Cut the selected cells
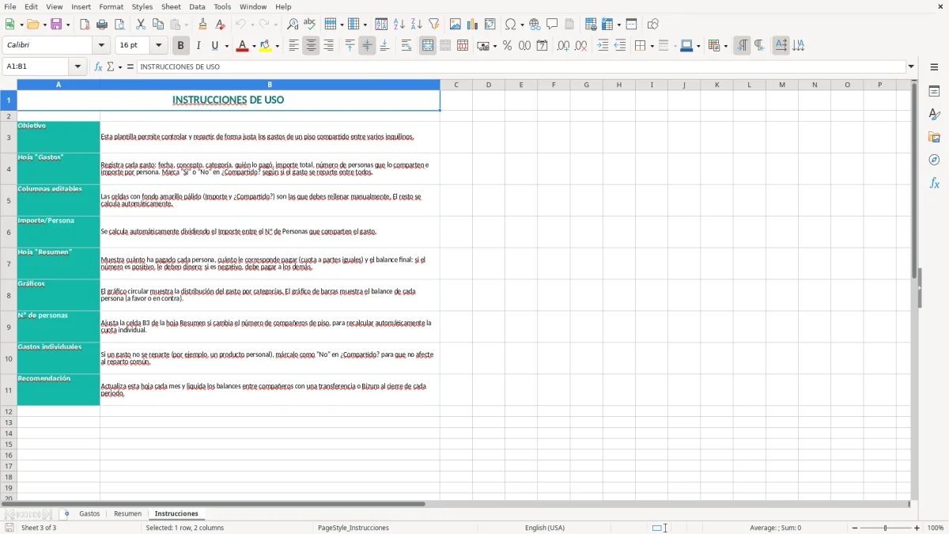 pos(141,25)
